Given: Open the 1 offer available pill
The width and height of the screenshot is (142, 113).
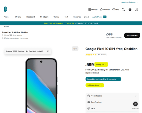Looking at the screenshot, I should 95,85.
